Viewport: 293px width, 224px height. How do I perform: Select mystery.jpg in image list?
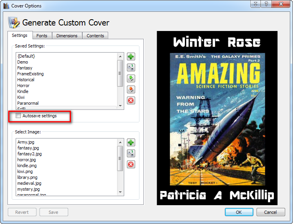click(67, 189)
